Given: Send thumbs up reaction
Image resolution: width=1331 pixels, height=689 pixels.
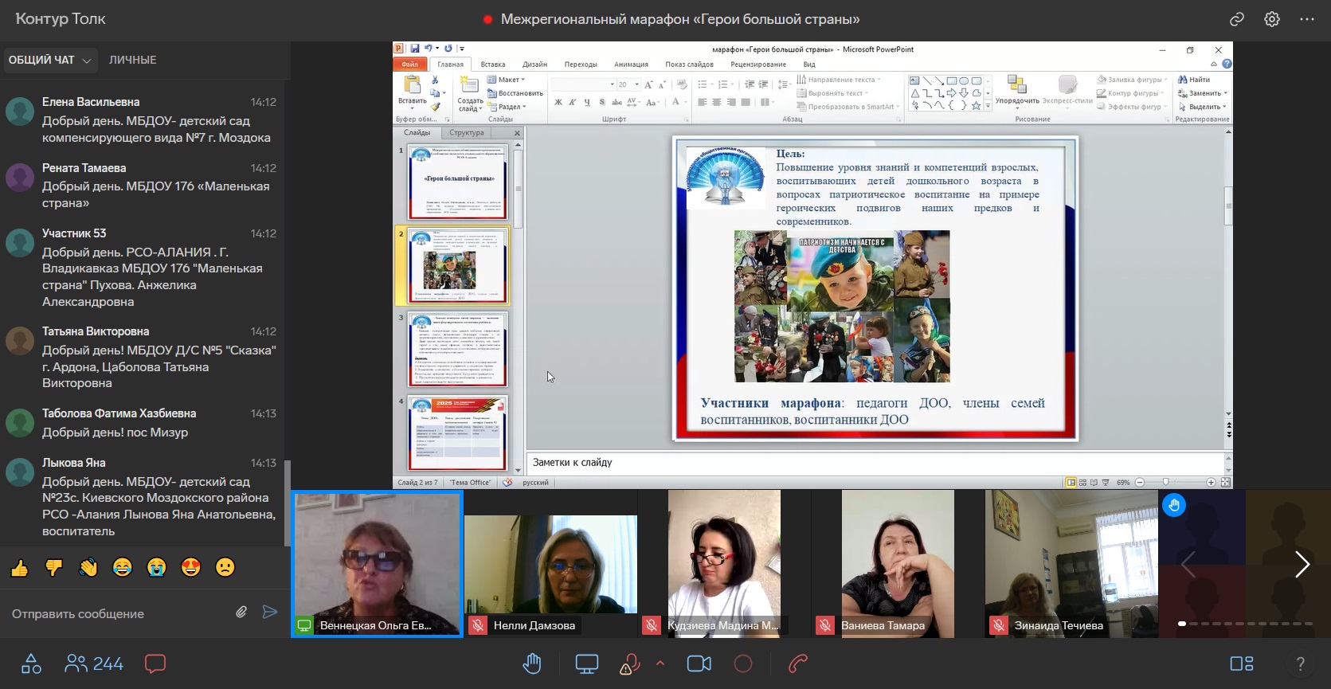Looking at the screenshot, I should click(x=19, y=567).
